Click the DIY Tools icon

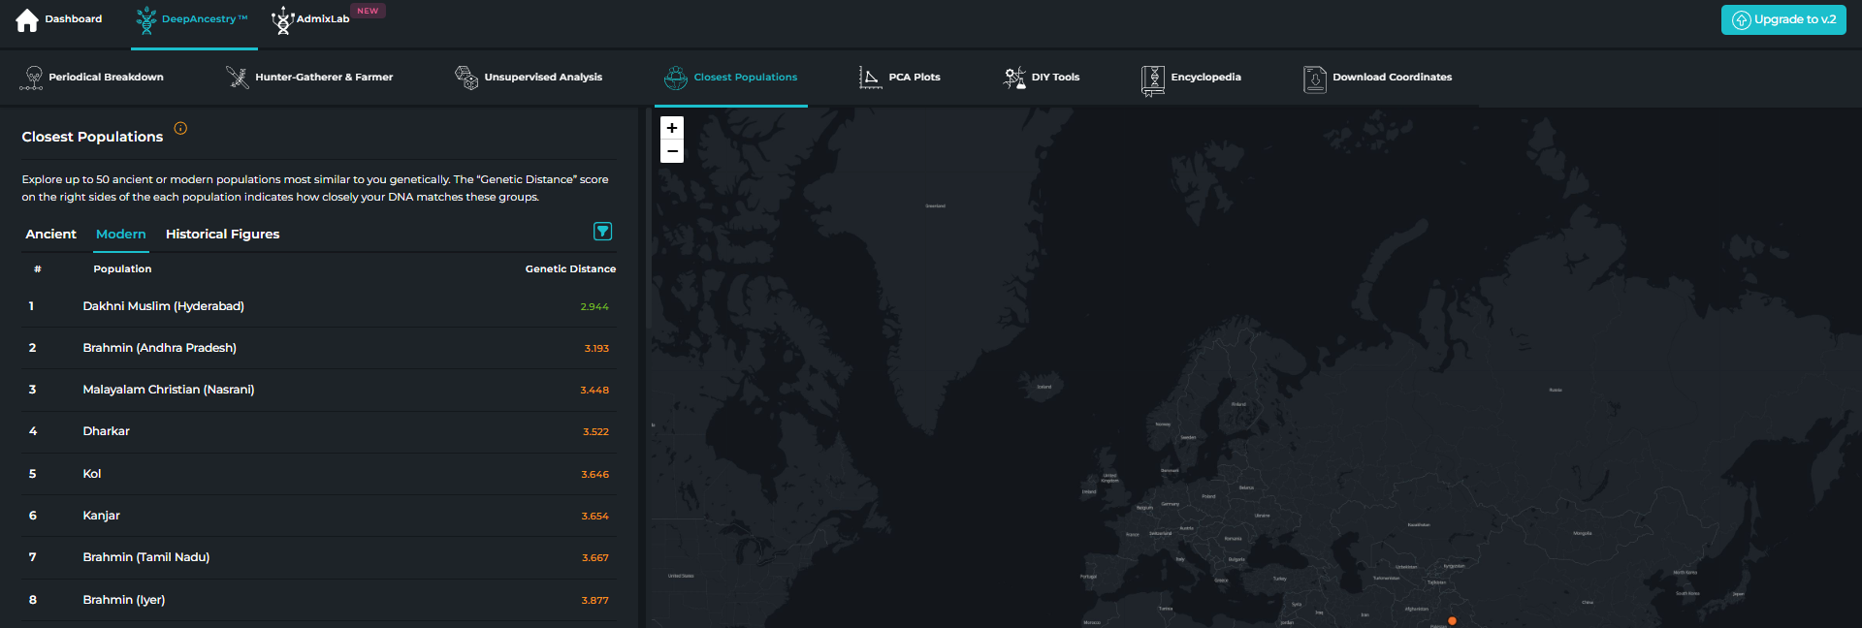(1014, 78)
